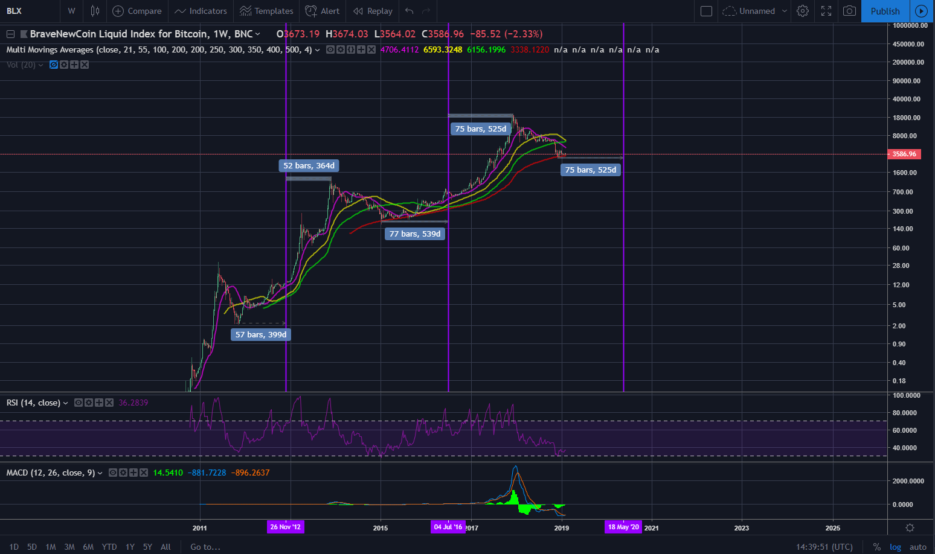Open settings for Multi Movings Averages indicator
The height and width of the screenshot is (554, 935).
(341, 49)
